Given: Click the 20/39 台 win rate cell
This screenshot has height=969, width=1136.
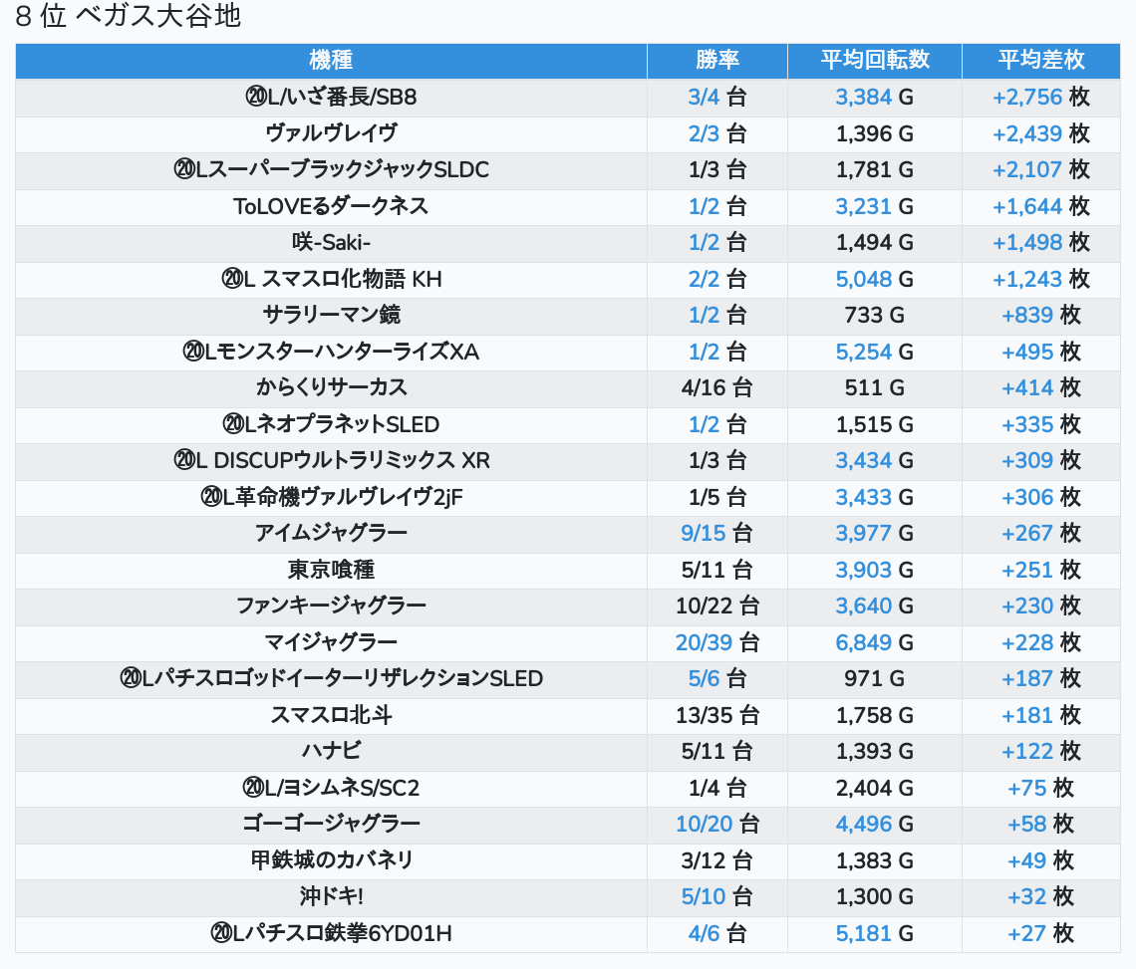Looking at the screenshot, I should click(x=716, y=642).
